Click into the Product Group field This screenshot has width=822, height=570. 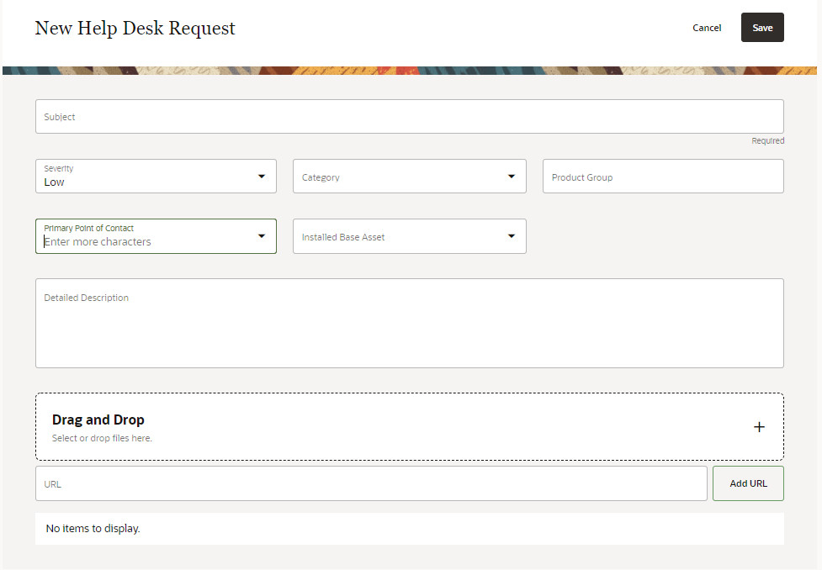(x=663, y=177)
